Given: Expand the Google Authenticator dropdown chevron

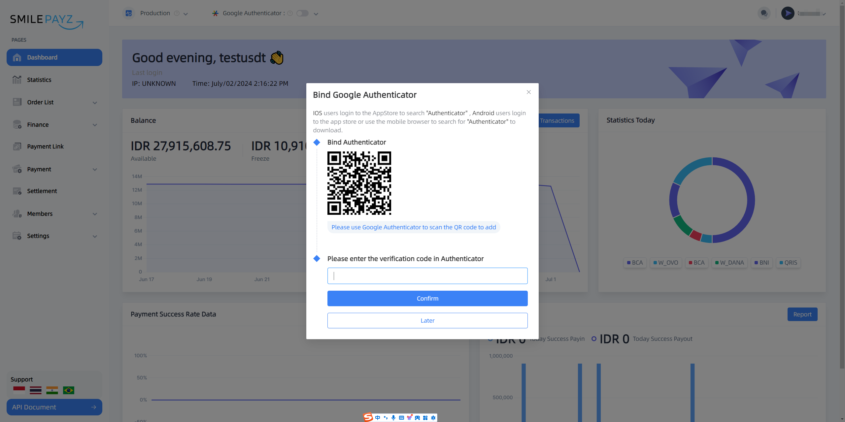Looking at the screenshot, I should point(316,14).
